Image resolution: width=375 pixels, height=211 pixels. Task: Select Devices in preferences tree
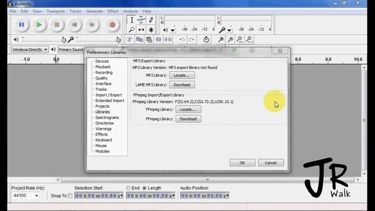pos(102,61)
